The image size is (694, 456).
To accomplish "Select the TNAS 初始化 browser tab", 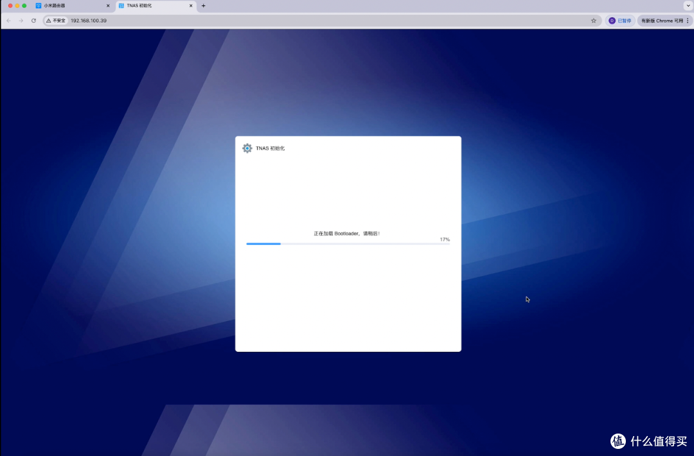I will click(156, 6).
